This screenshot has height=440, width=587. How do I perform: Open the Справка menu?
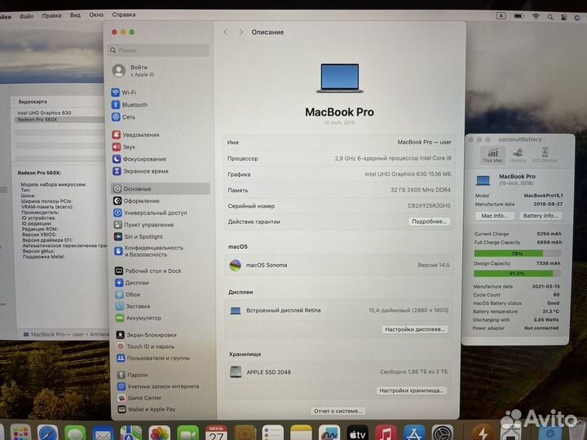coord(124,15)
